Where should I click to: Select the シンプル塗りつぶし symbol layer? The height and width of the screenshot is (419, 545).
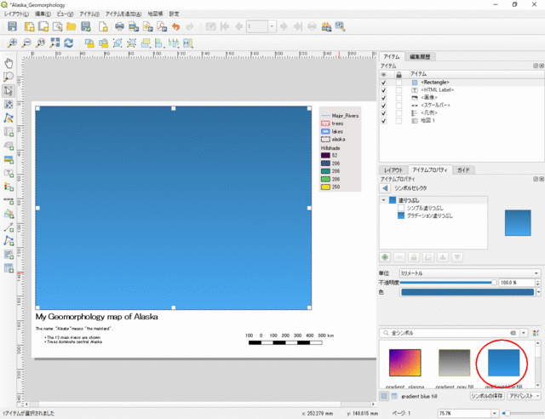click(425, 208)
